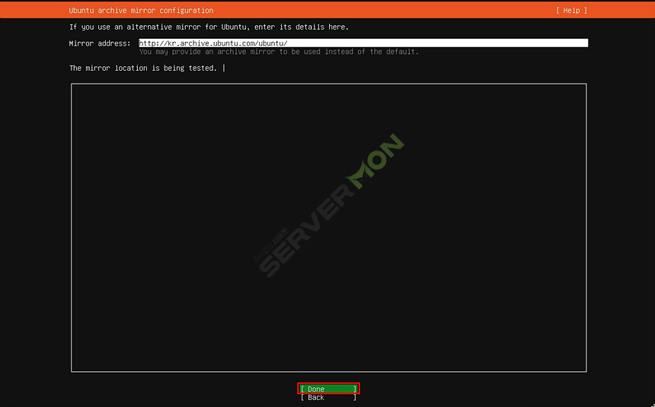The width and height of the screenshot is (655, 407).
Task: Select the Back button
Action: [328, 398]
